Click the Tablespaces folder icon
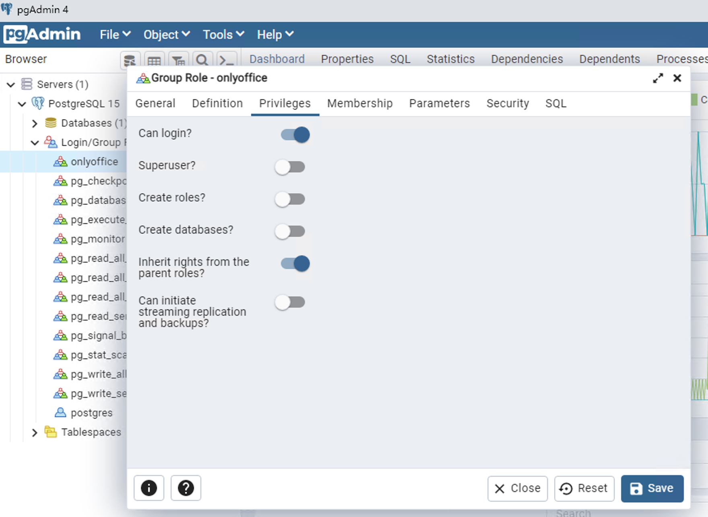The image size is (708, 517). [51, 432]
